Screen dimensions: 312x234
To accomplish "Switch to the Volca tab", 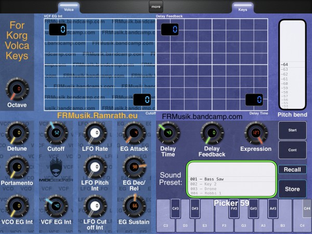I will pyautogui.click(x=69, y=8).
